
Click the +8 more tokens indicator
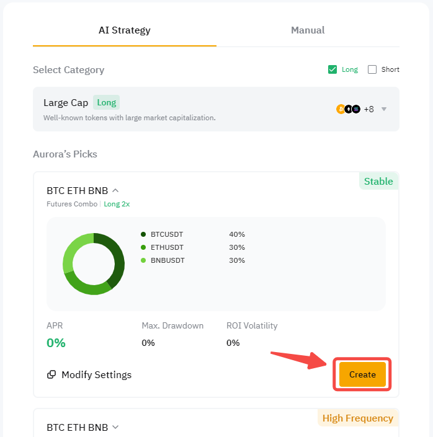(368, 109)
